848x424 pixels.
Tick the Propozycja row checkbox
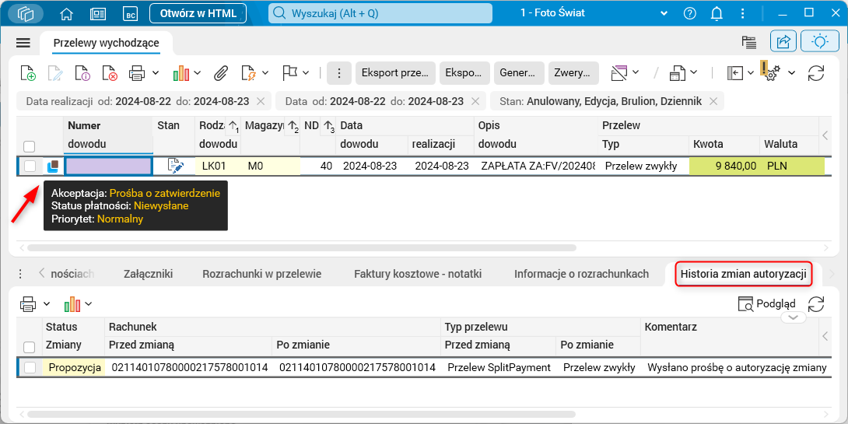[30, 368]
